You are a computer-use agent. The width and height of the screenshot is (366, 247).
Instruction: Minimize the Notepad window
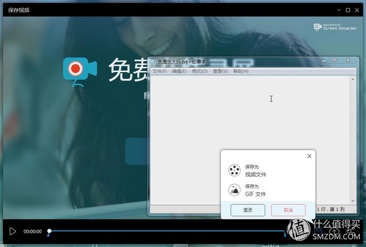click(324, 61)
